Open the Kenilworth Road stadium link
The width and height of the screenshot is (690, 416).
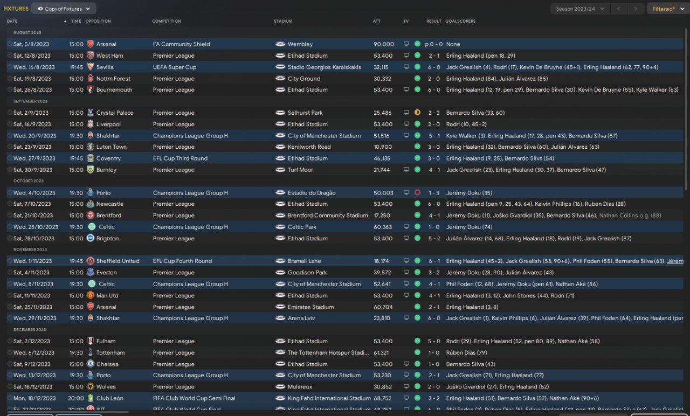(309, 147)
